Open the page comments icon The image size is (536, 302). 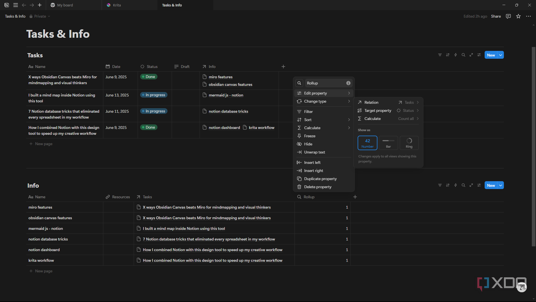click(x=508, y=16)
